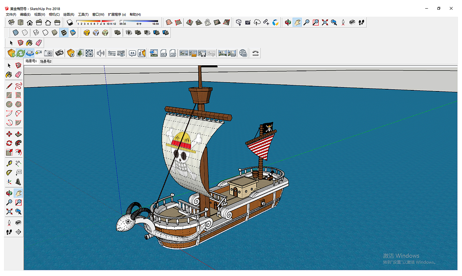Select the Polygon tool
The image size is (462, 276).
click(x=18, y=104)
